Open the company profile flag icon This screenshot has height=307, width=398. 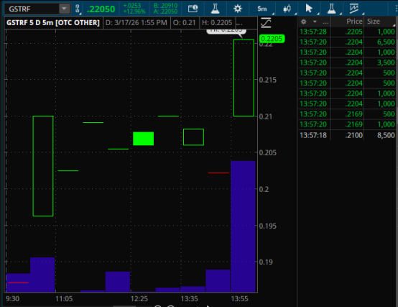[193, 9]
